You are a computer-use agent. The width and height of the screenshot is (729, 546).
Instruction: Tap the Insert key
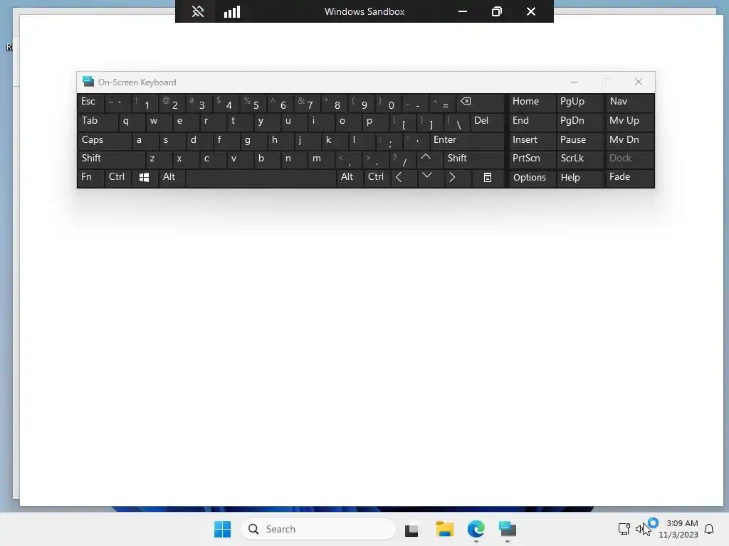(x=532, y=140)
